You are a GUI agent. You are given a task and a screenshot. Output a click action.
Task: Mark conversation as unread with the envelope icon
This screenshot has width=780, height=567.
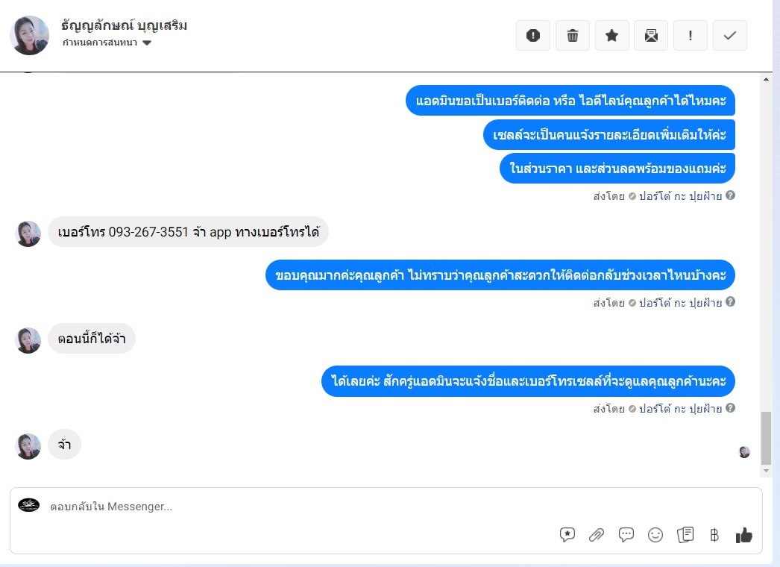pos(651,35)
